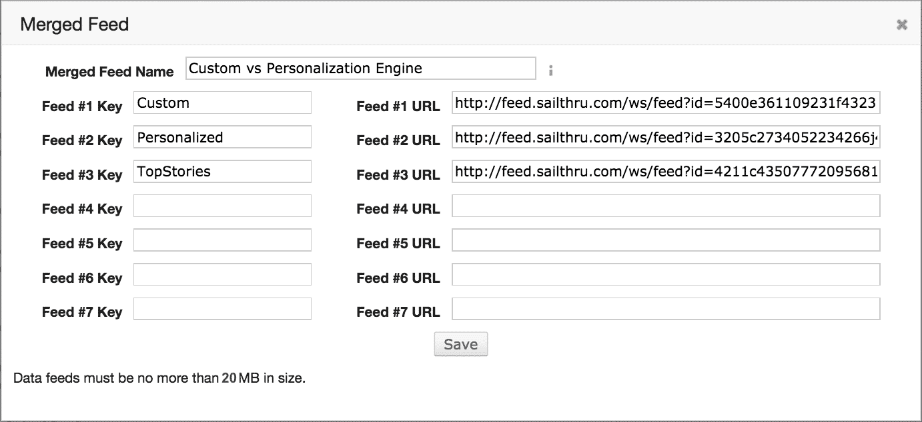Save the merged feed

tap(461, 344)
